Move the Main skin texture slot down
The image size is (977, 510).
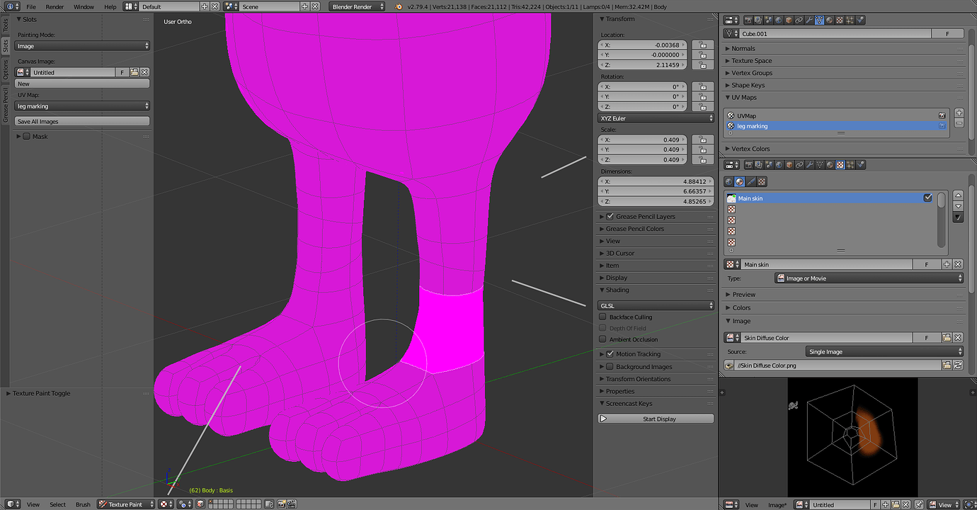coord(959,206)
